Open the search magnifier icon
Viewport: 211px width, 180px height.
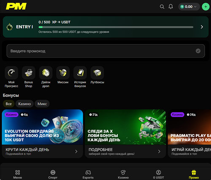pyautogui.click(x=162, y=7)
